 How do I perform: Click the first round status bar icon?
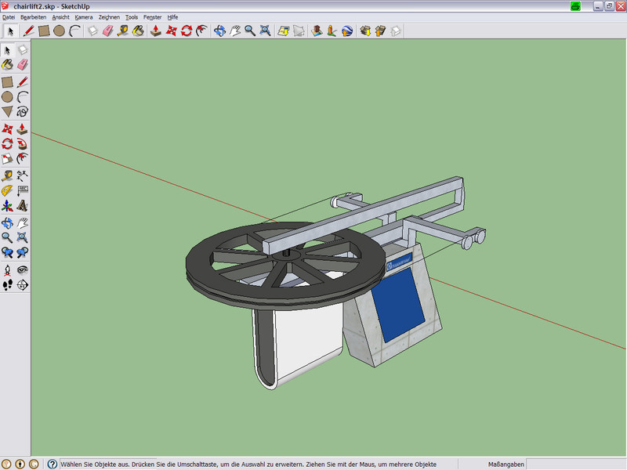click(x=7, y=464)
